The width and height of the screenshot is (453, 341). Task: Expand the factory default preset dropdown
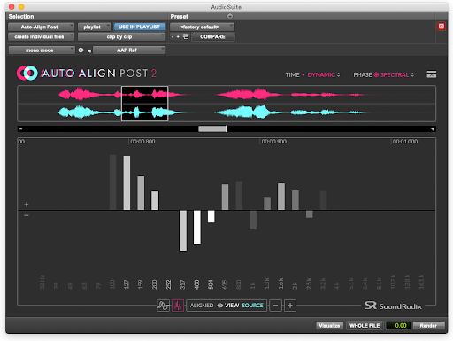pos(202,27)
